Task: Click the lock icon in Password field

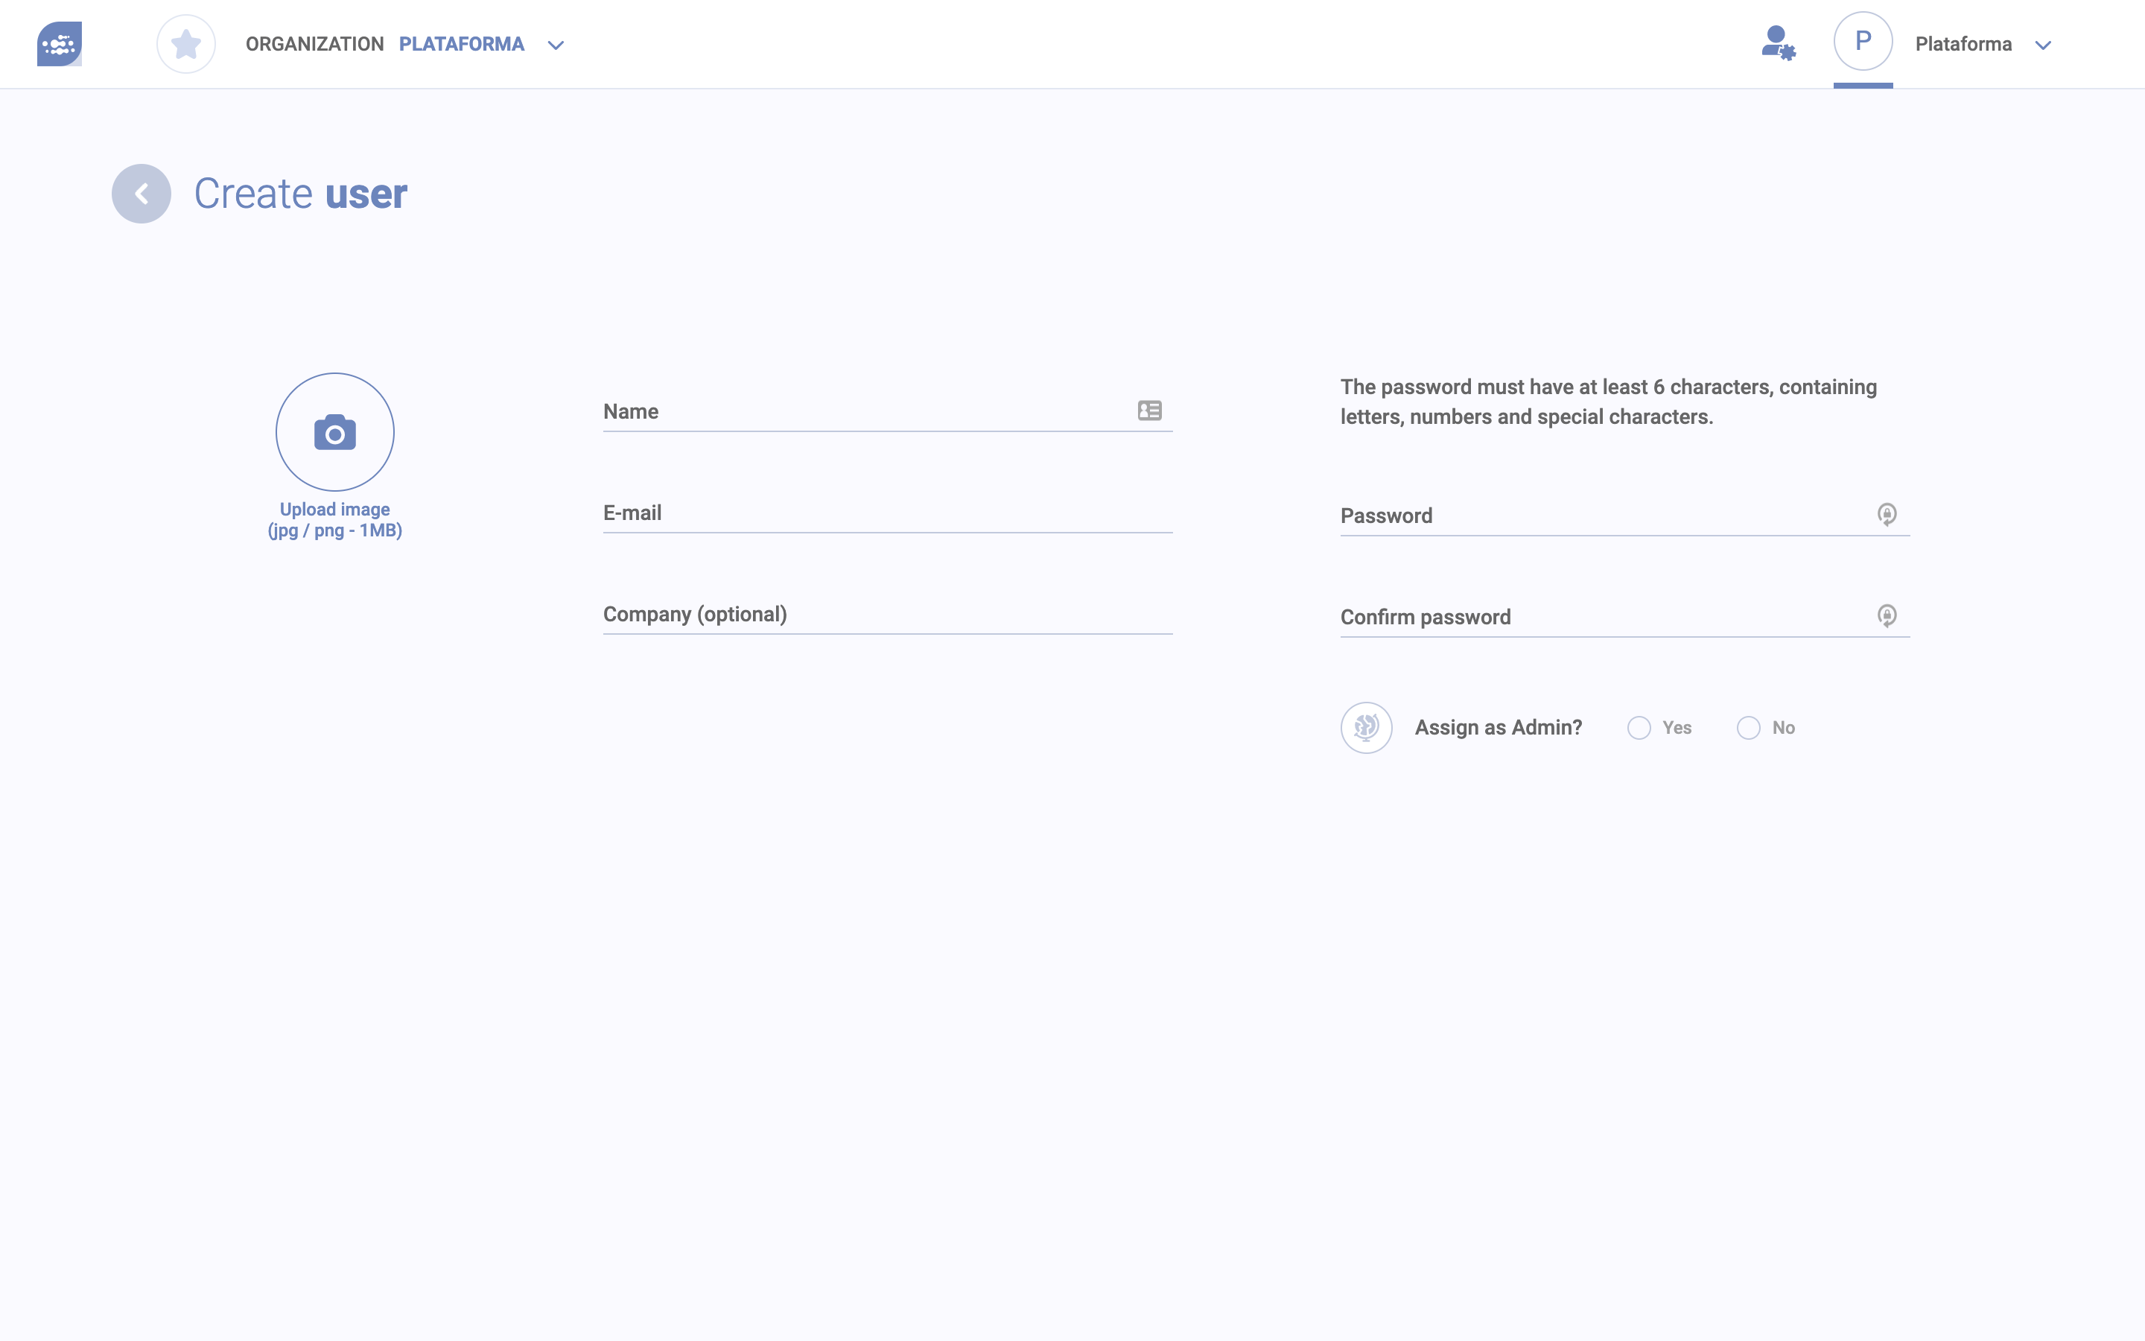Action: [1887, 514]
